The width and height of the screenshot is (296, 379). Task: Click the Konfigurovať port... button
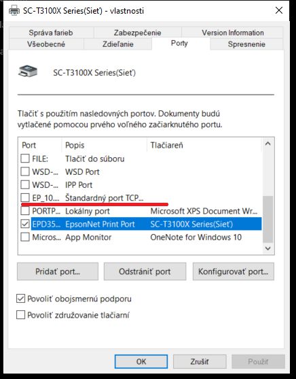tap(234, 271)
